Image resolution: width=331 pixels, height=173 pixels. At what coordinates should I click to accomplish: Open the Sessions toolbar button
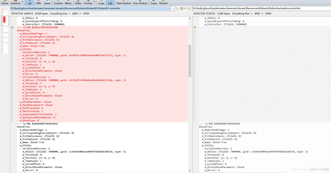pos(15,3)
